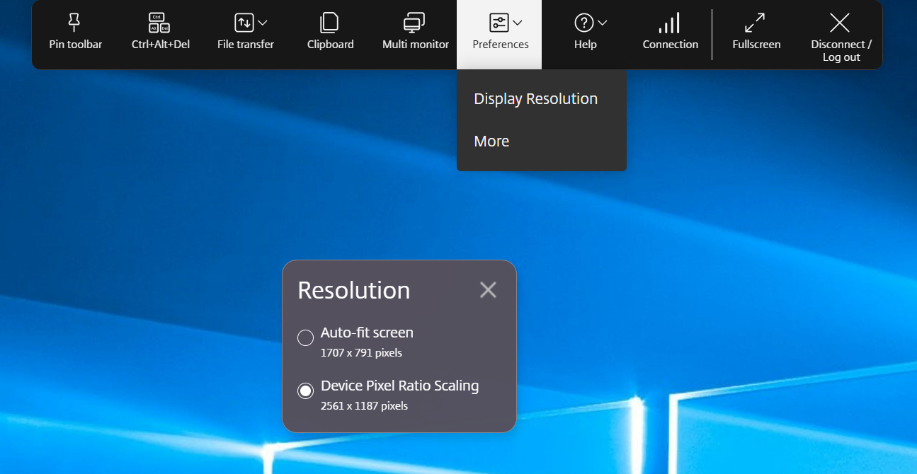Check the Connection signal strength icon
Viewport: 917px width, 474px height.
tap(670, 23)
